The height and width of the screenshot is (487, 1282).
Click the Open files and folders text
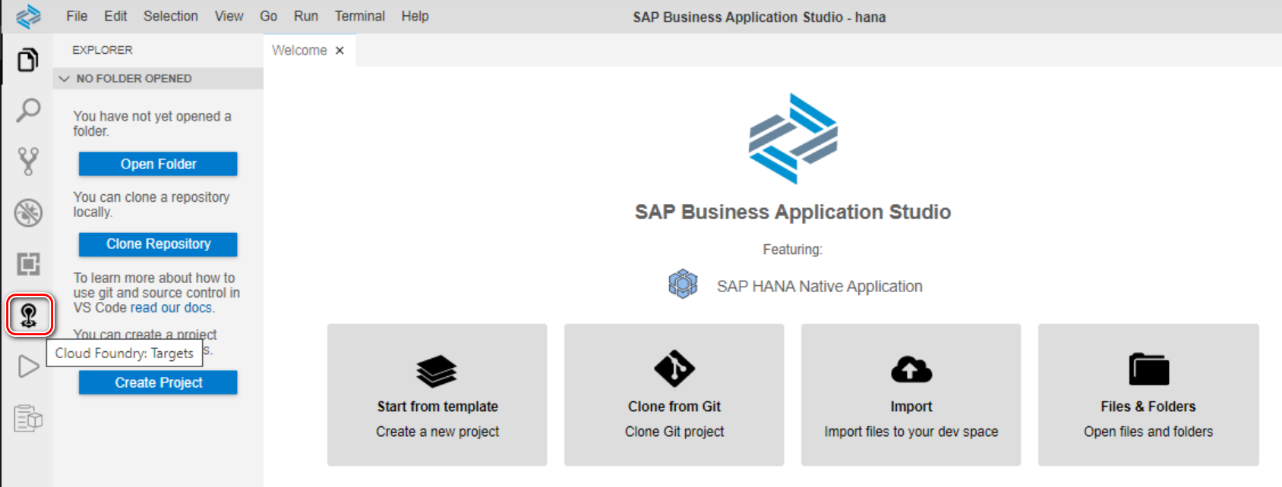click(x=1148, y=432)
